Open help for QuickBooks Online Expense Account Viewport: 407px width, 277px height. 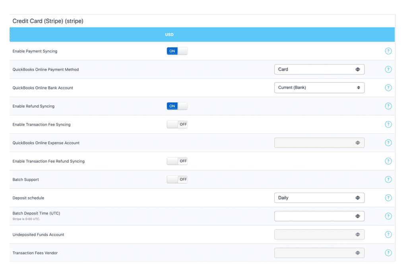click(388, 143)
